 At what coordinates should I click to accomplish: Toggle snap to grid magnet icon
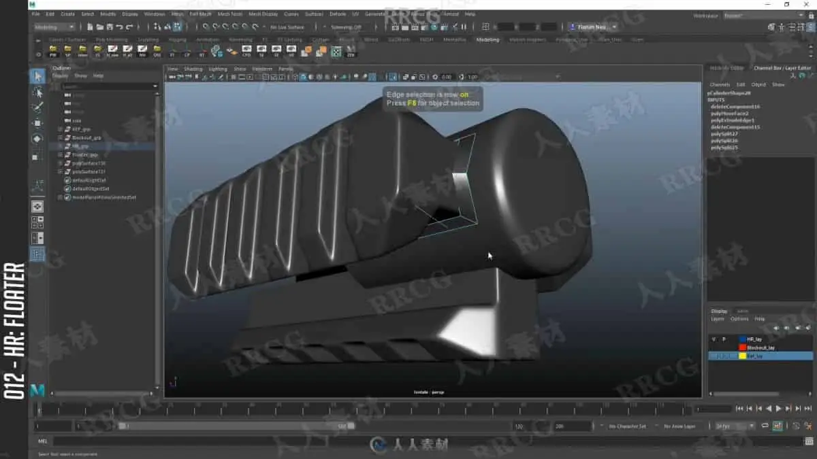click(x=206, y=27)
